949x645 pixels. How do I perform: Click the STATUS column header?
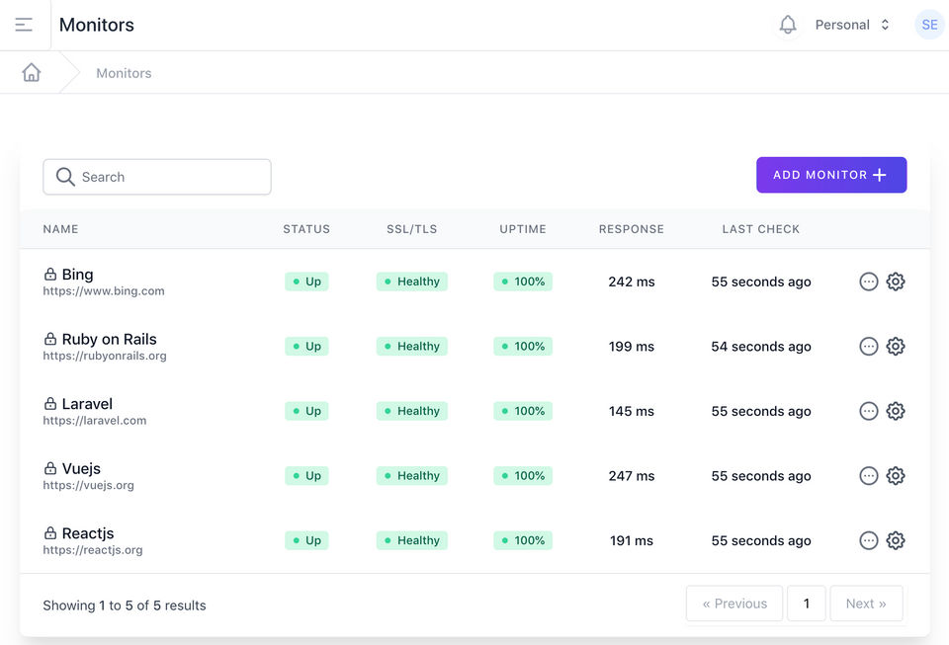[x=306, y=229]
